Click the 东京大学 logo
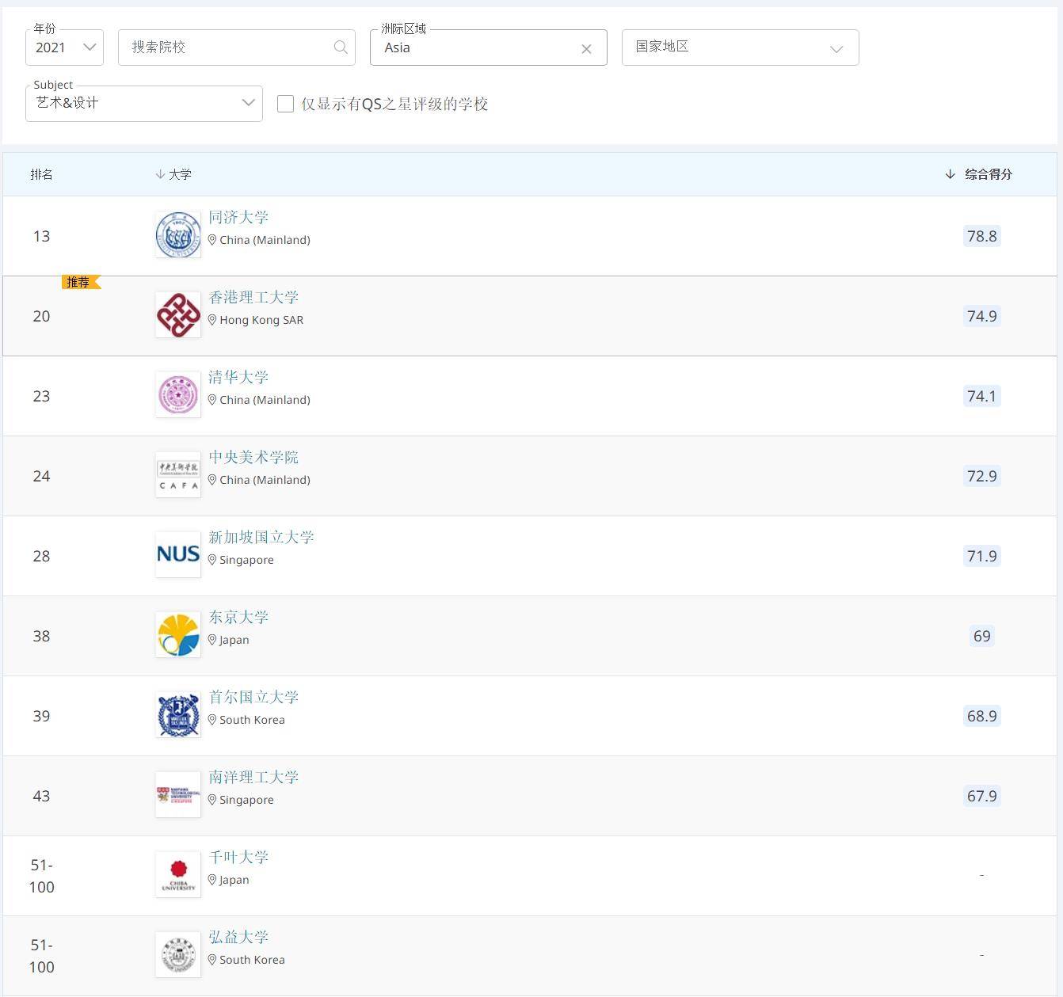Image resolution: width=1063 pixels, height=997 pixels. click(178, 634)
